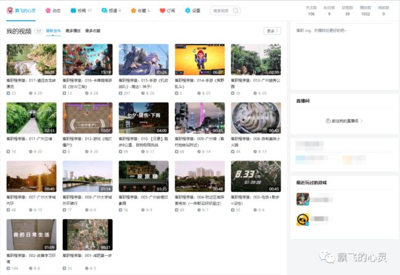
Task: Click the user avatar icon beside 飘飞的心灵
Action: point(10,10)
